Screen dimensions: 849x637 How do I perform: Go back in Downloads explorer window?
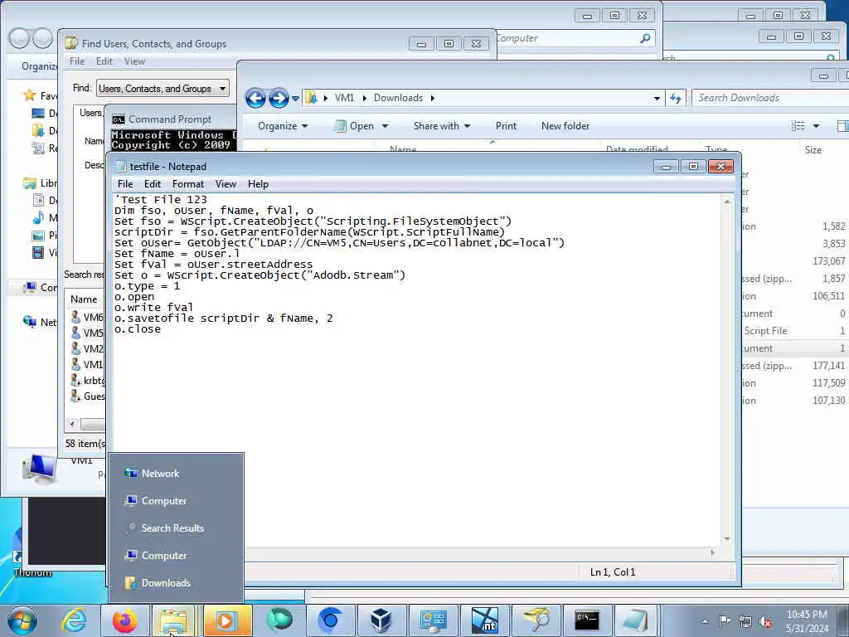255,98
